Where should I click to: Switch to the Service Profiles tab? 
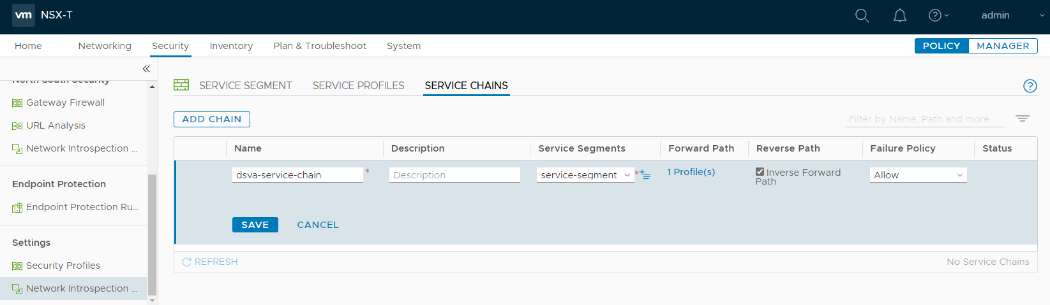coord(358,85)
